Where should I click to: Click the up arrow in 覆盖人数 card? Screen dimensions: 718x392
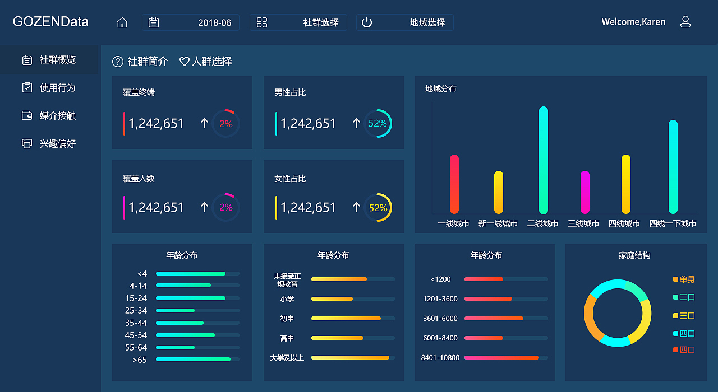tap(204, 207)
